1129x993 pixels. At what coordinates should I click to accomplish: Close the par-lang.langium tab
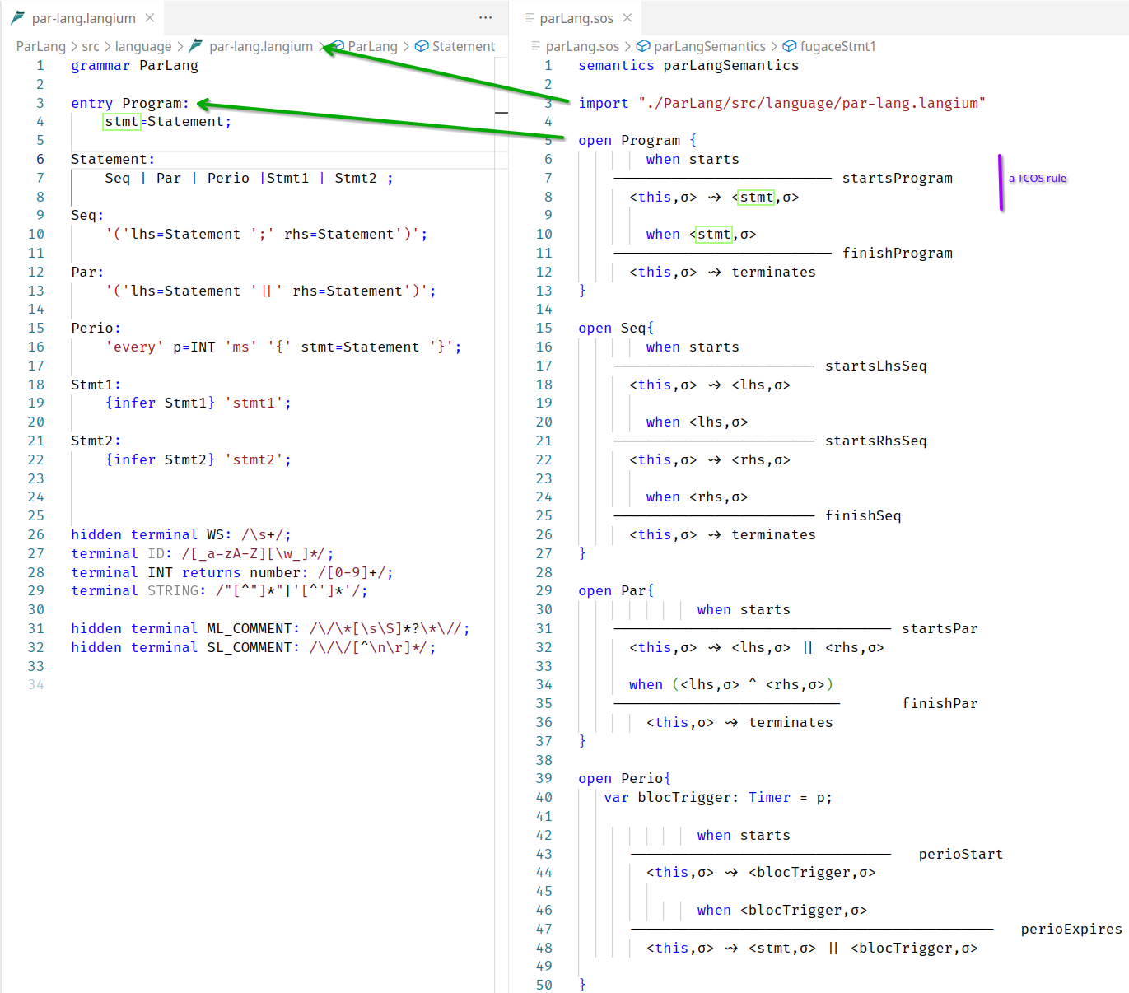(x=150, y=18)
